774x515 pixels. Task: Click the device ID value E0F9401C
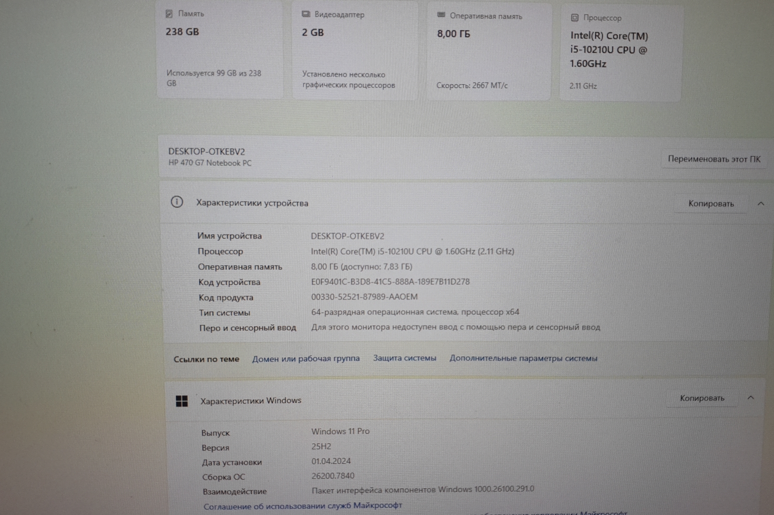click(390, 282)
